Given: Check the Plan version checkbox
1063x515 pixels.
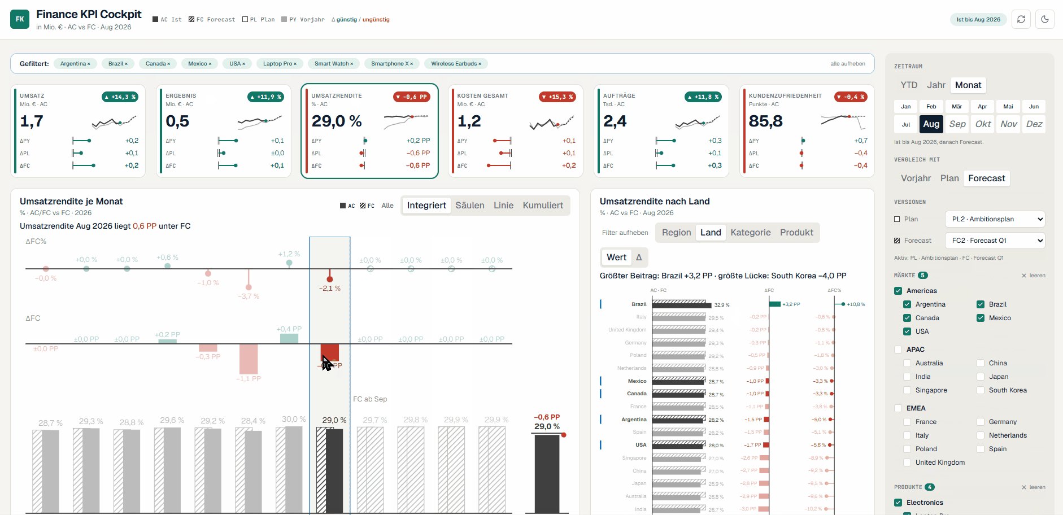Looking at the screenshot, I should [x=897, y=219].
